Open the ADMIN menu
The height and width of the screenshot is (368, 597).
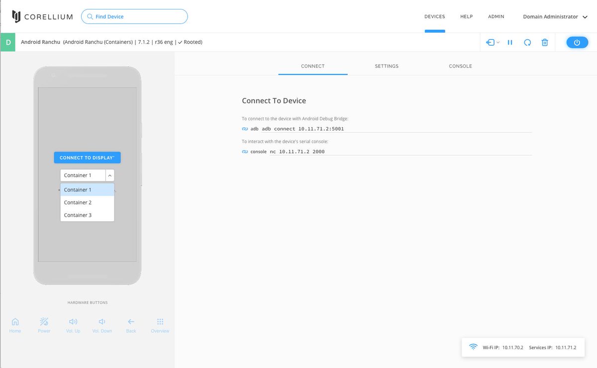pyautogui.click(x=496, y=16)
